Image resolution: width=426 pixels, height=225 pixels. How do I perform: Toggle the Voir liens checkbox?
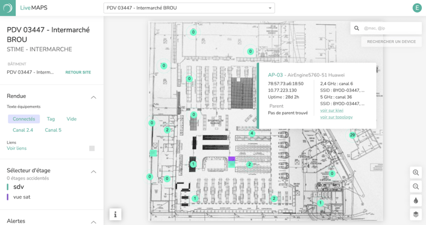[92, 148]
